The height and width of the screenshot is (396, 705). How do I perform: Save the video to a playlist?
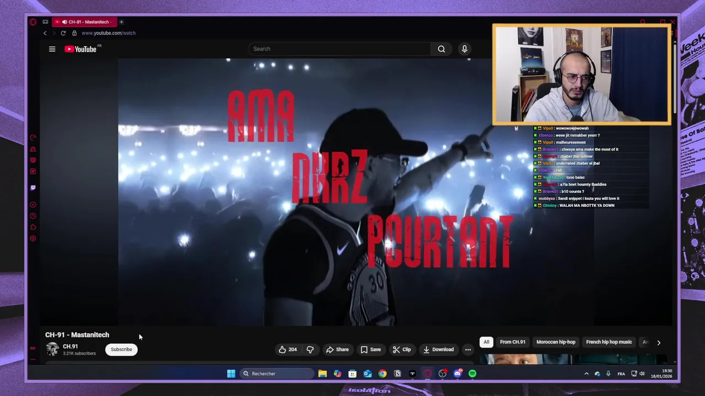point(371,349)
